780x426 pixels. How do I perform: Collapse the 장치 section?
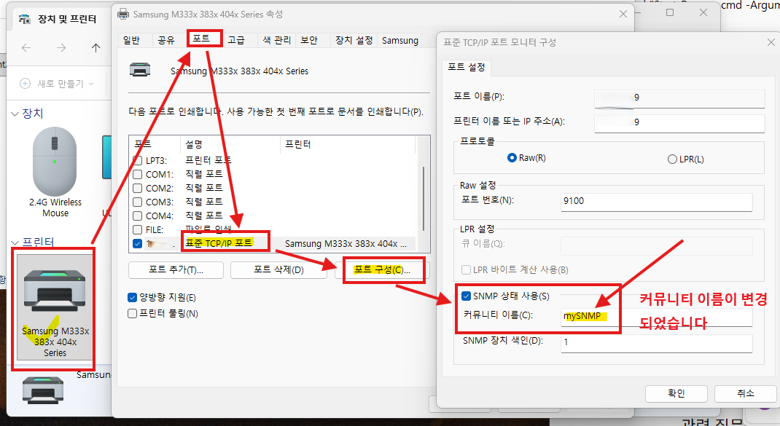pyautogui.click(x=15, y=114)
